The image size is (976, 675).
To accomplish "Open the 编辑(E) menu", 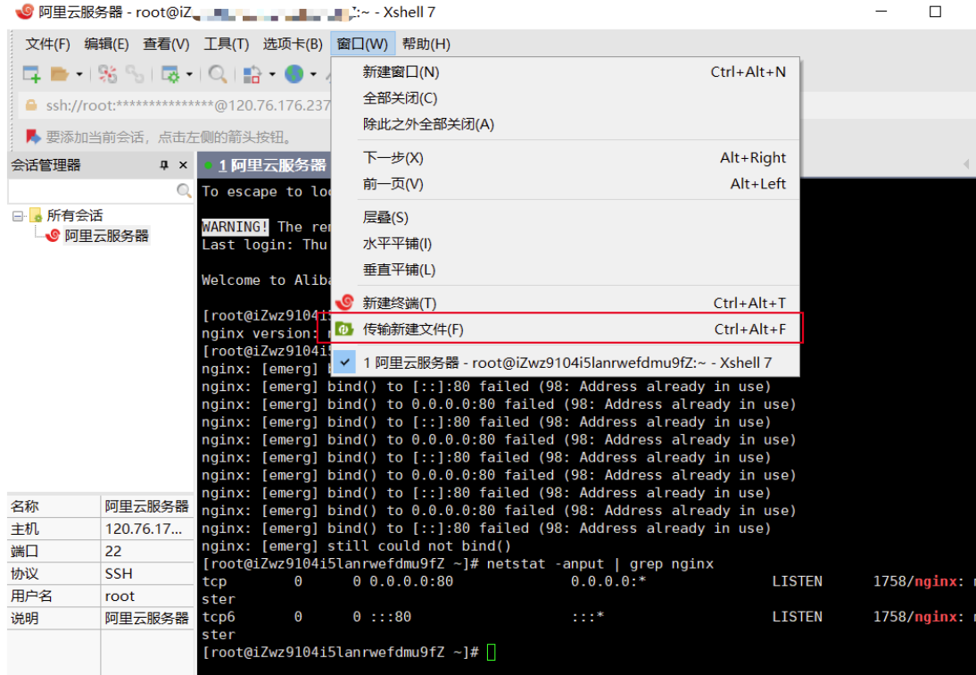I will pos(106,45).
